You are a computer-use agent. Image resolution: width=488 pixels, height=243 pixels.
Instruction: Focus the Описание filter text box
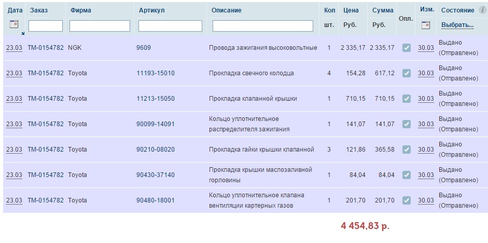tap(263, 26)
